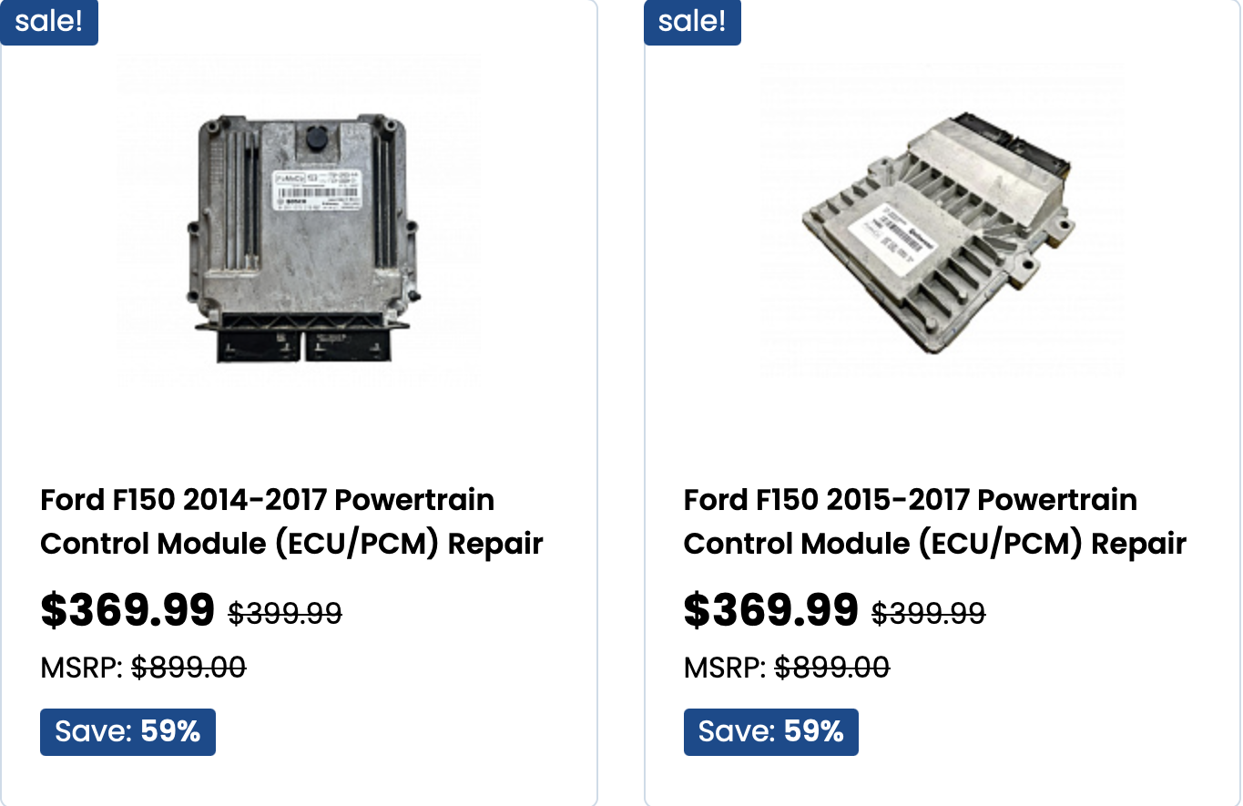Click the sale badge on the 2015-2017 card
The width and height of the screenshot is (1243, 806).
pos(692,22)
